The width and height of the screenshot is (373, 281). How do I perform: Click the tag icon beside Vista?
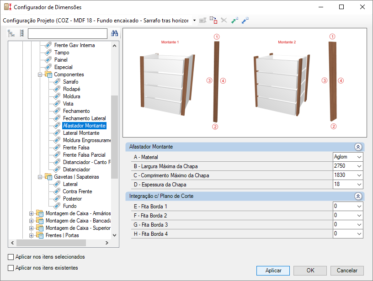[x=57, y=104]
